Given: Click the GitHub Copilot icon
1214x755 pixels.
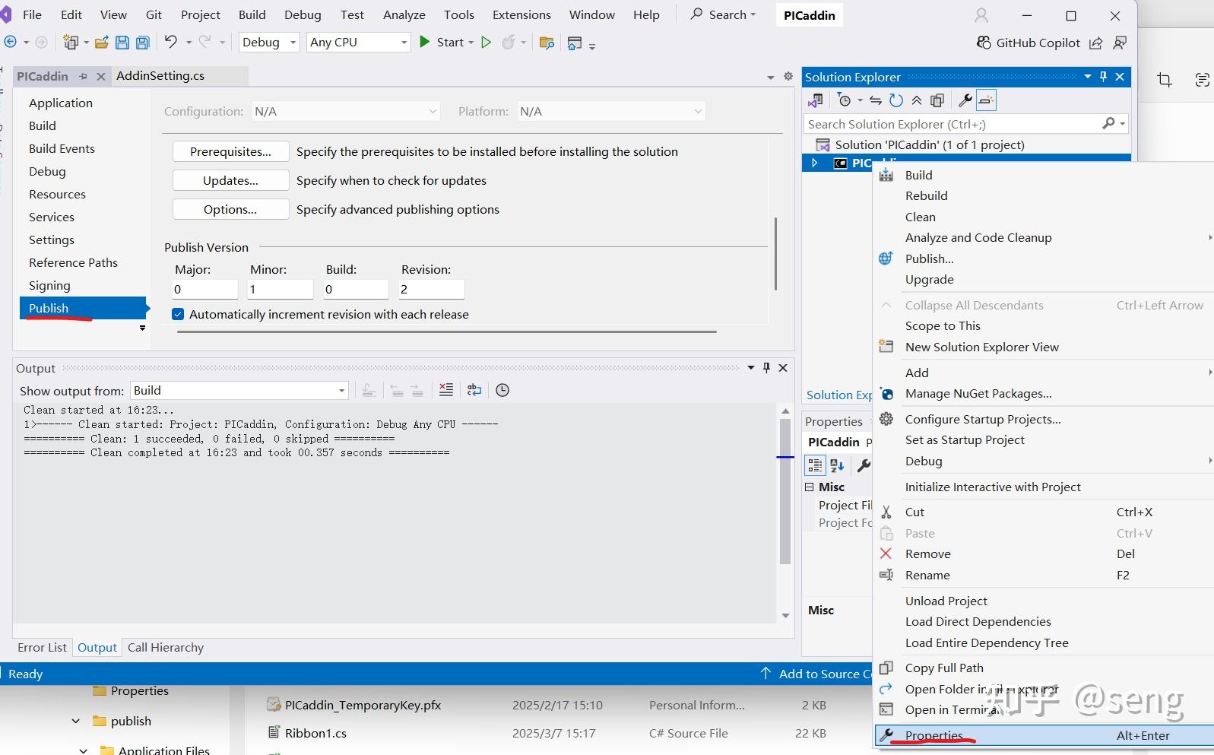Looking at the screenshot, I should (x=984, y=43).
